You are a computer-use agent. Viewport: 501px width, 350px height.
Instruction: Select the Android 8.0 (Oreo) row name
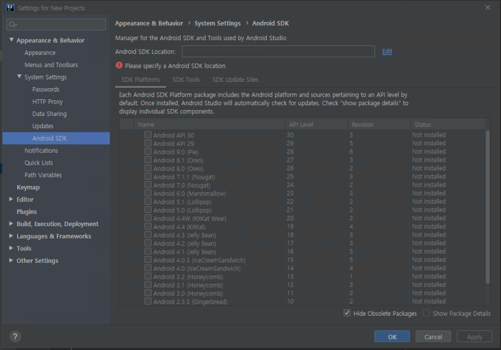pos(178,168)
